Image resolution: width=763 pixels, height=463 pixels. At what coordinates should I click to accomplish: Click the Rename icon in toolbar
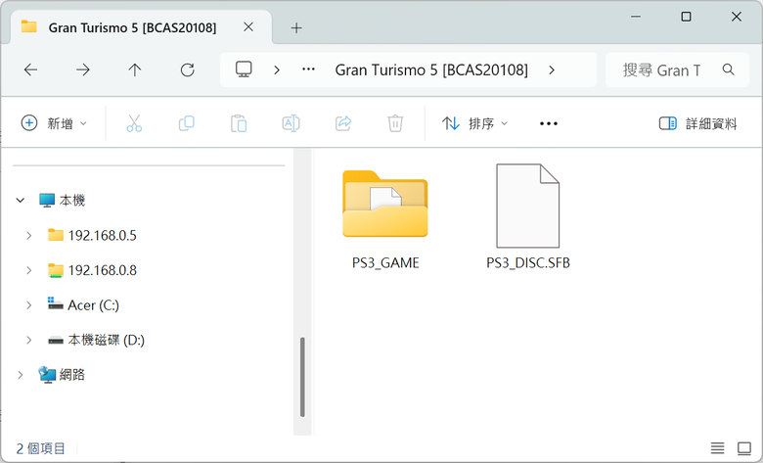click(291, 123)
